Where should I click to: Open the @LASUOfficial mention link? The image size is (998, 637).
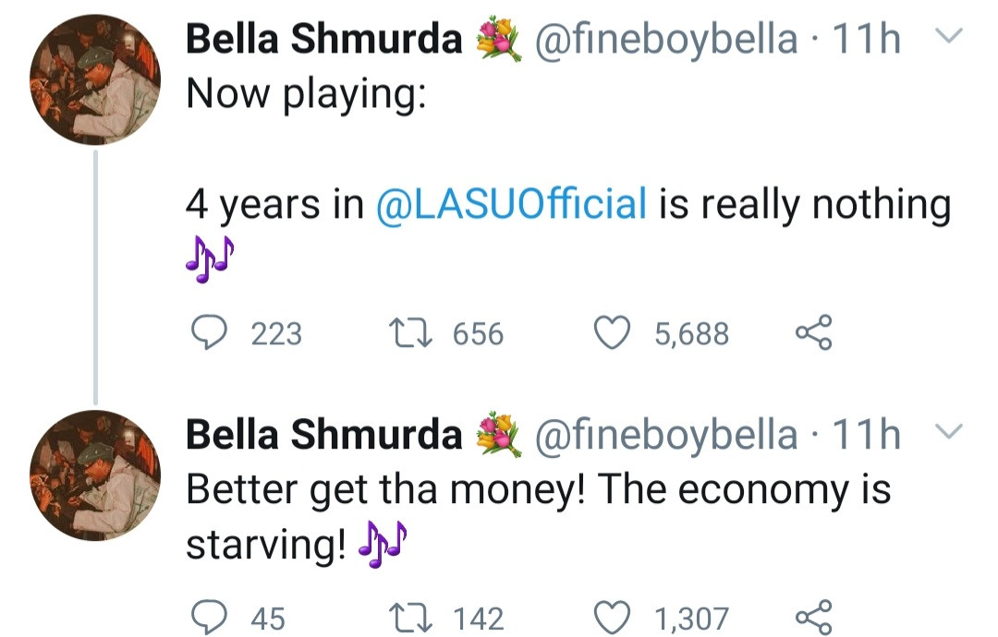(511, 203)
